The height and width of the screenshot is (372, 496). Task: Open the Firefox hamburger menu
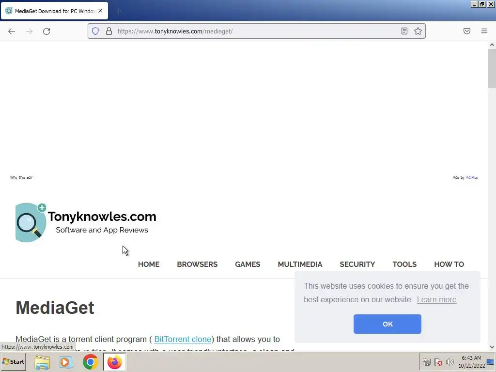click(x=484, y=31)
